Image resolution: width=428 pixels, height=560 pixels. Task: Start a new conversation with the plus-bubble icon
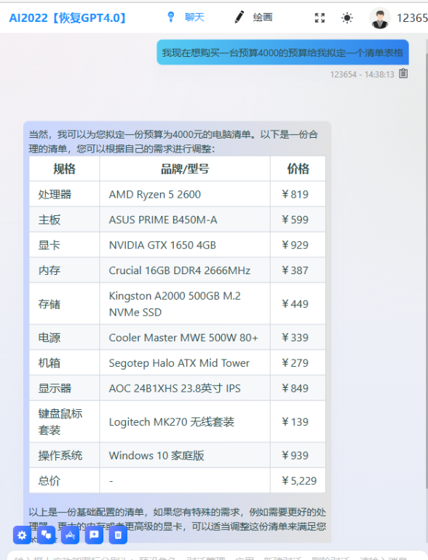94,535
